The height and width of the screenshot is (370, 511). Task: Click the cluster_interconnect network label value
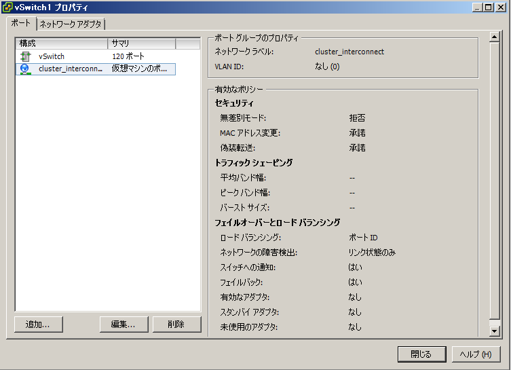click(x=349, y=52)
